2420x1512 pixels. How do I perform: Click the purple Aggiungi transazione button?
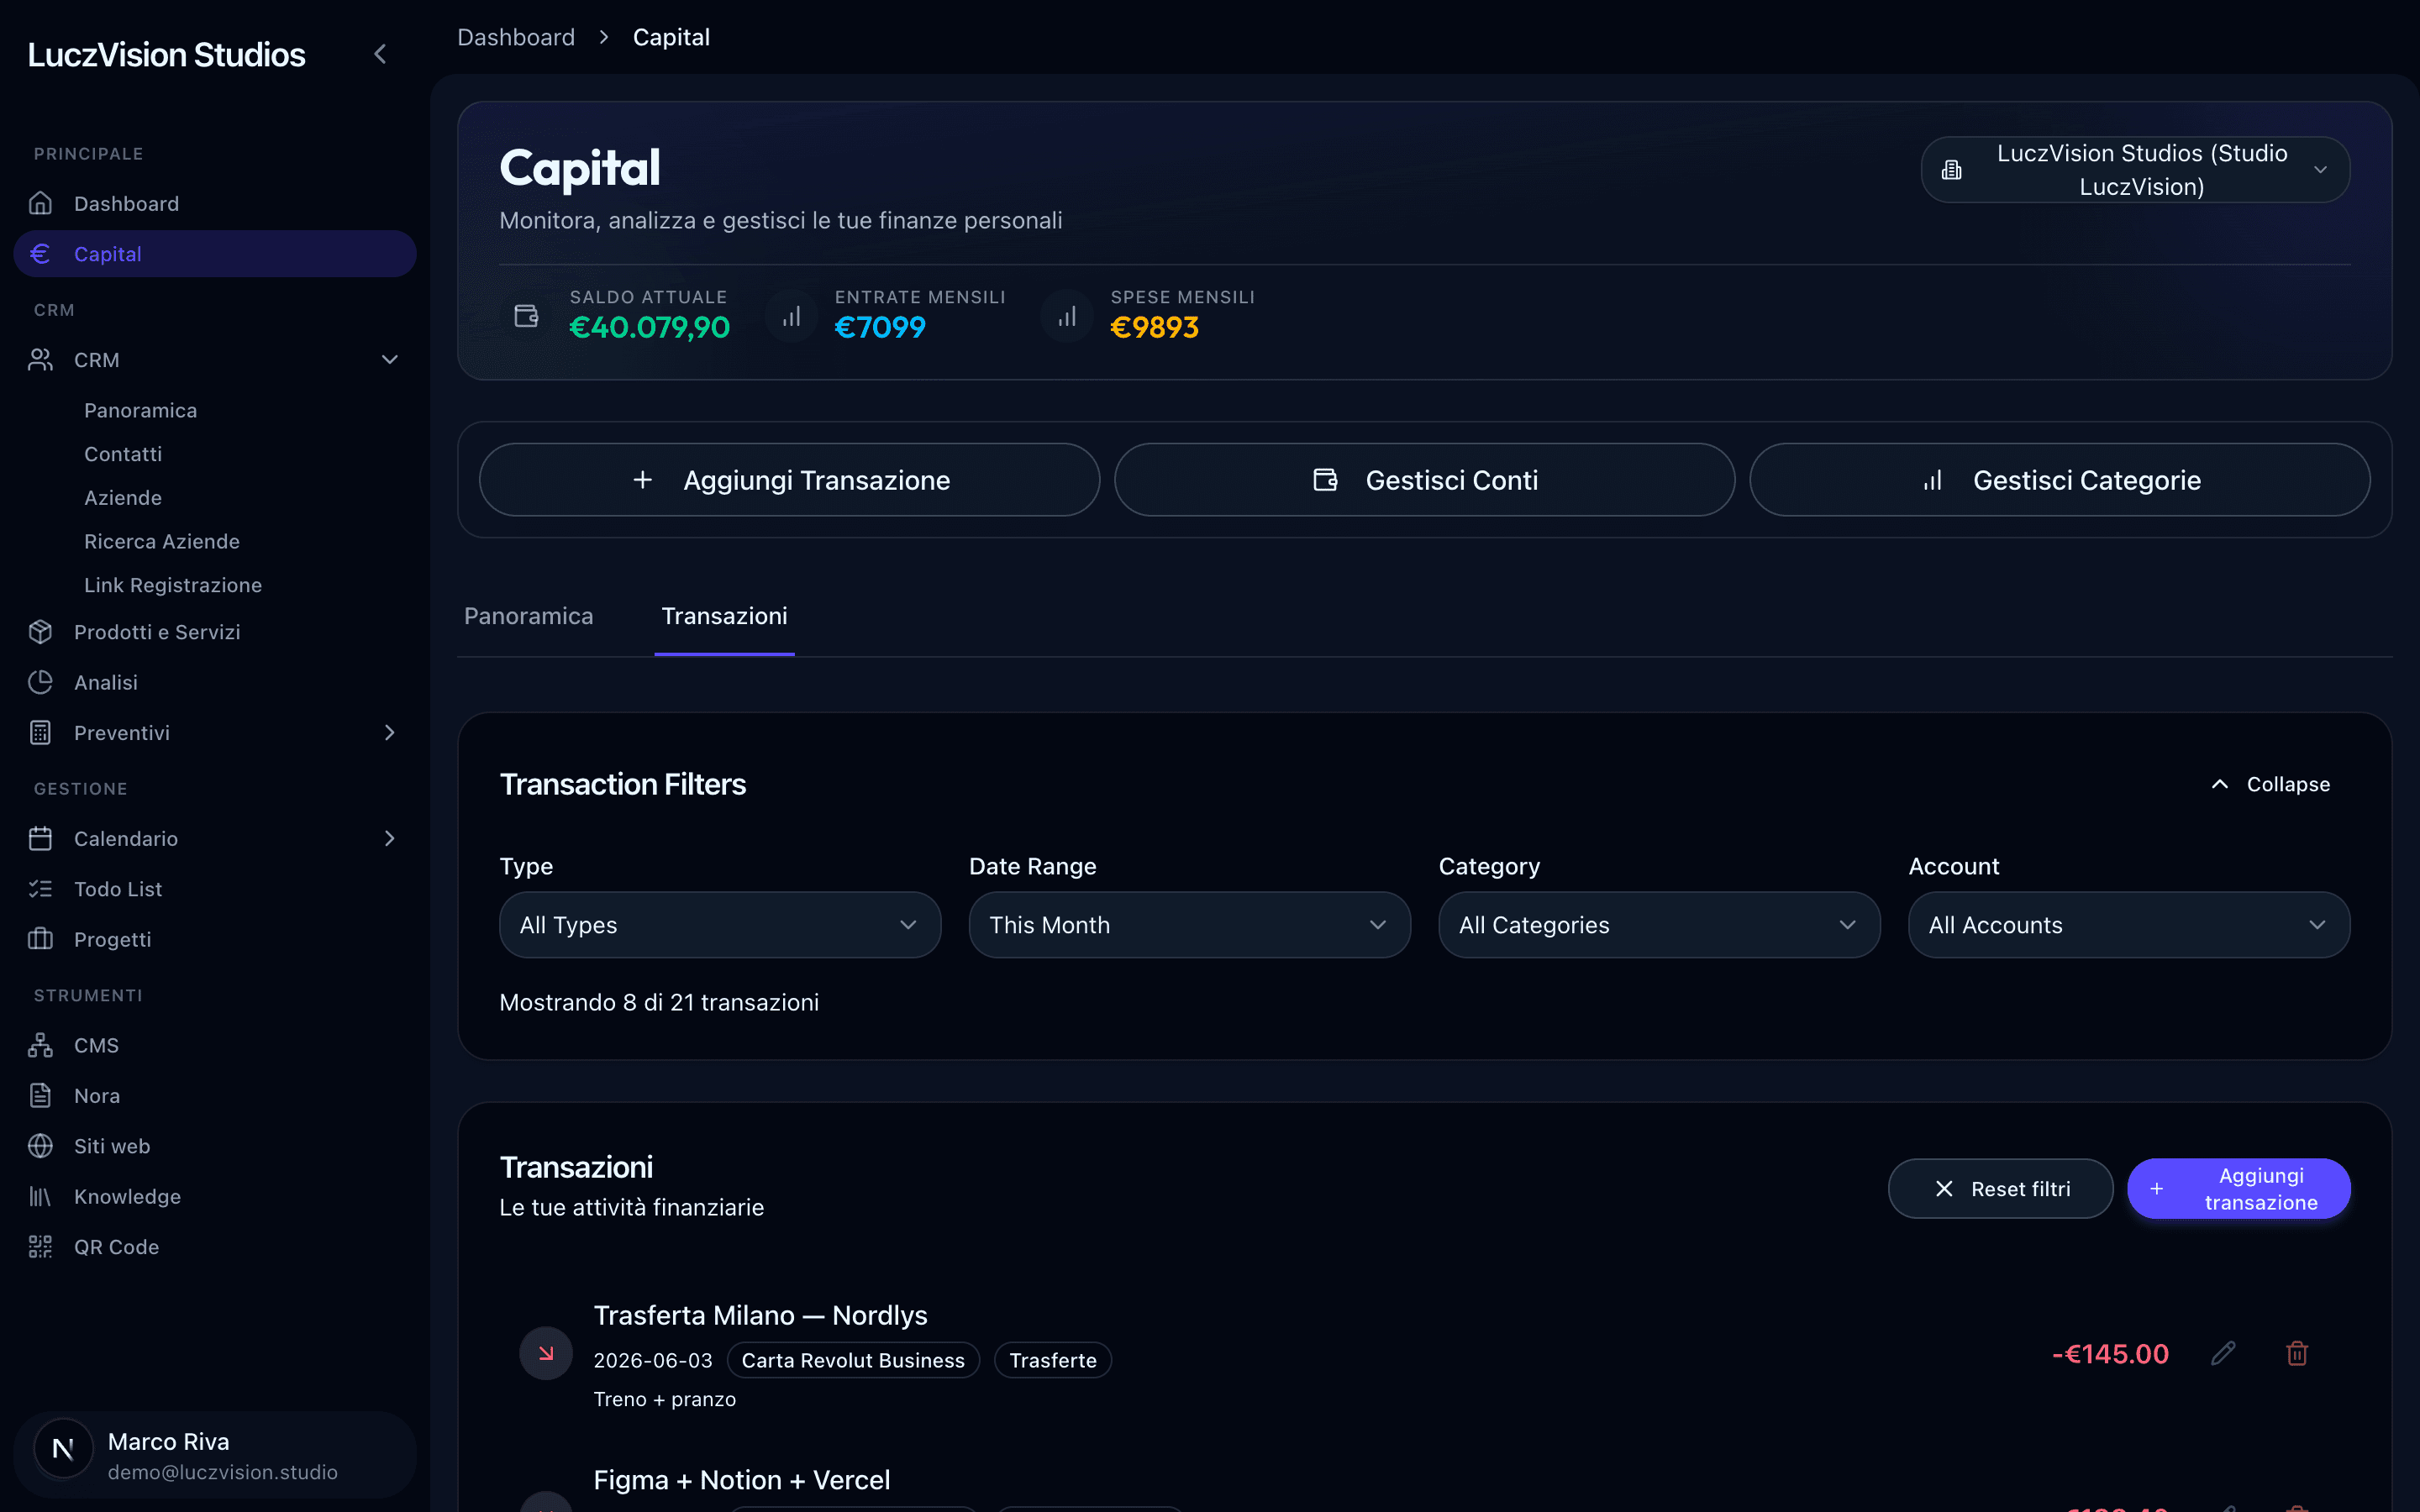[x=2238, y=1188]
